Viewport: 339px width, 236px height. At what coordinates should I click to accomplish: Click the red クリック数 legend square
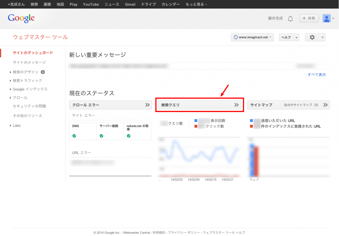pos(196,126)
